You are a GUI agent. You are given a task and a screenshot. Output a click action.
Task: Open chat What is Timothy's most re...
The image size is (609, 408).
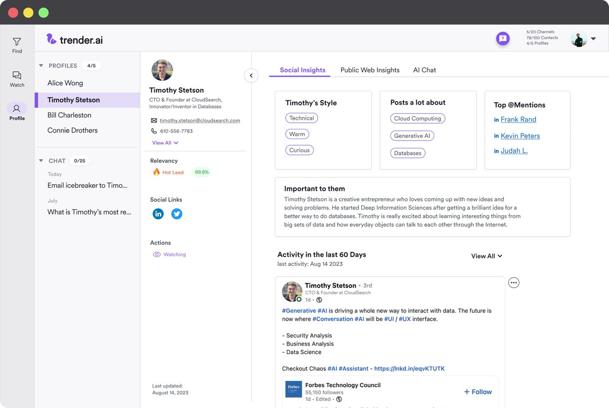pyautogui.click(x=89, y=212)
